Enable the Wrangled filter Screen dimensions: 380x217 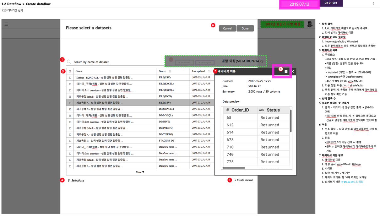point(204,62)
